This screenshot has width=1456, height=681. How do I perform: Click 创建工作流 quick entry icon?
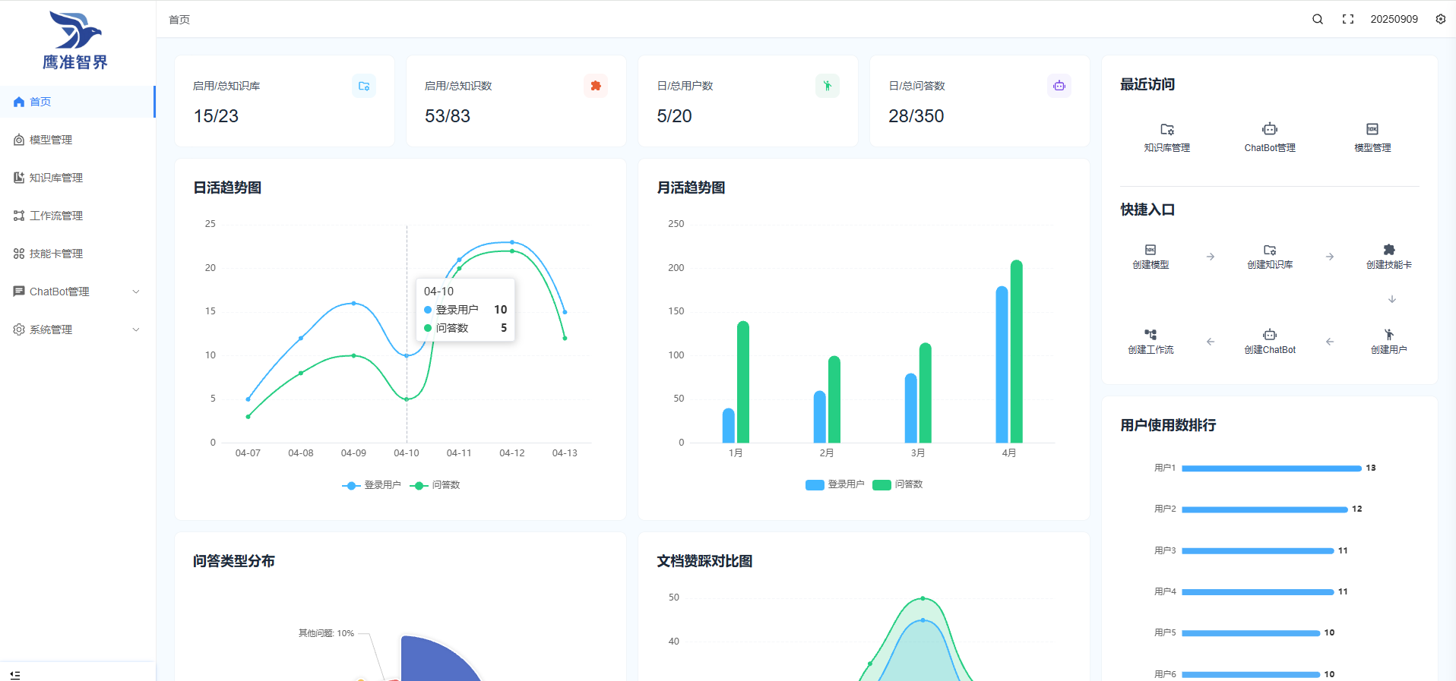click(1151, 336)
